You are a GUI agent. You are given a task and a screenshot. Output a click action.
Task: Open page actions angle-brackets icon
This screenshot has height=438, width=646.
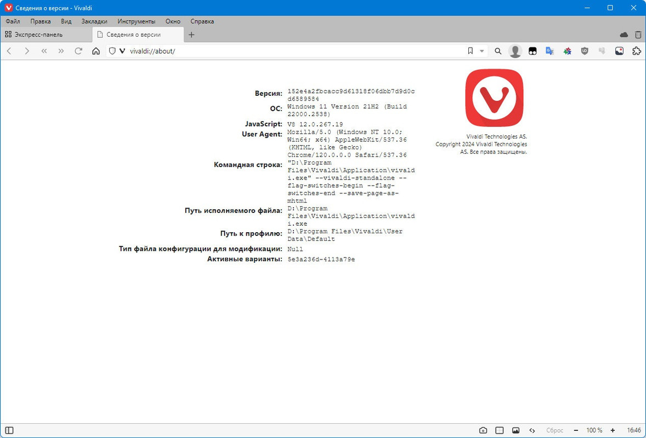(532, 430)
